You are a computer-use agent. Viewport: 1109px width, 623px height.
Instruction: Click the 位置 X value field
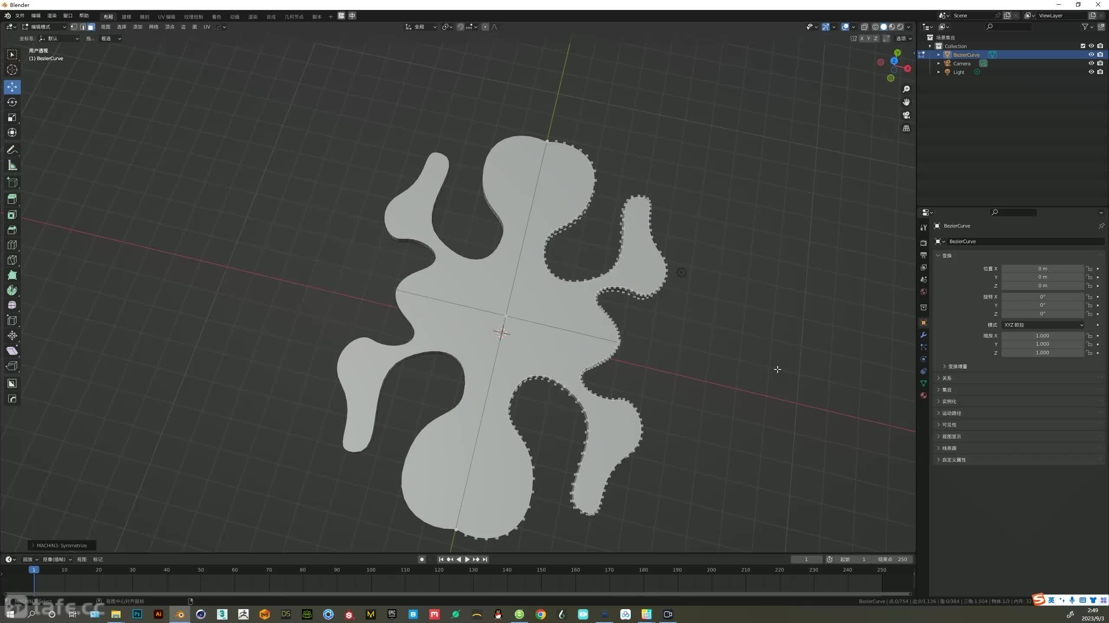pyautogui.click(x=1042, y=269)
